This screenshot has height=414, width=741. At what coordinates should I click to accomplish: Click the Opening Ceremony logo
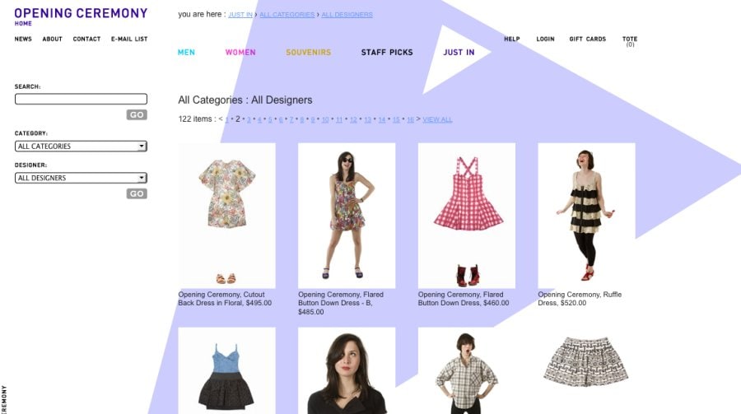[81, 13]
